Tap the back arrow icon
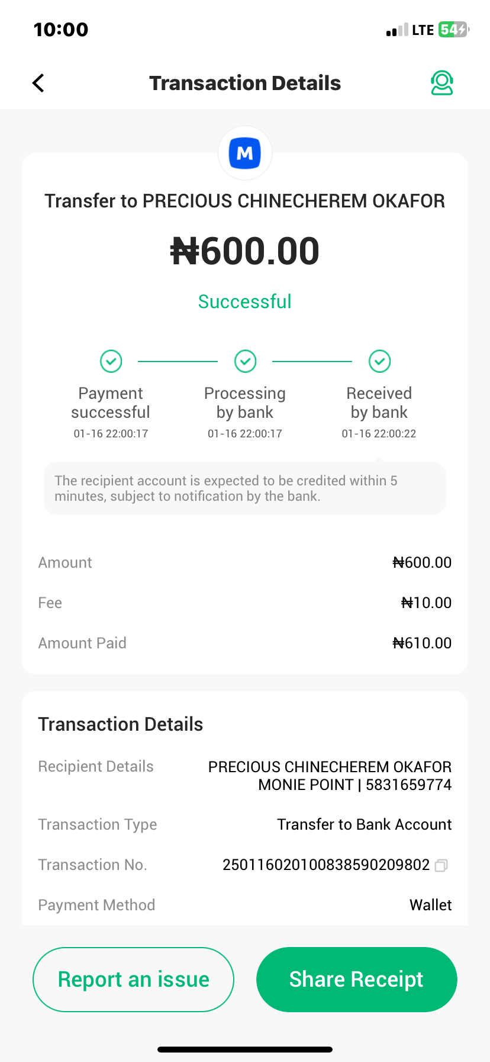Screen dimensions: 490x1062 [x=38, y=83]
